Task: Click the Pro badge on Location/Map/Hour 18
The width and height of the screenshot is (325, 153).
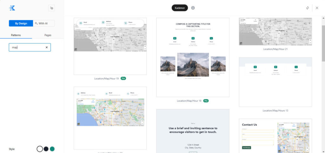Action: click(206, 101)
